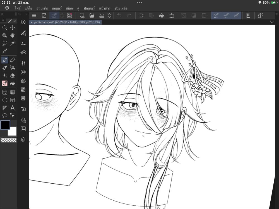Open the hamburger menu in command bar
Screen dimensions: 279x209
[x=34, y=16]
